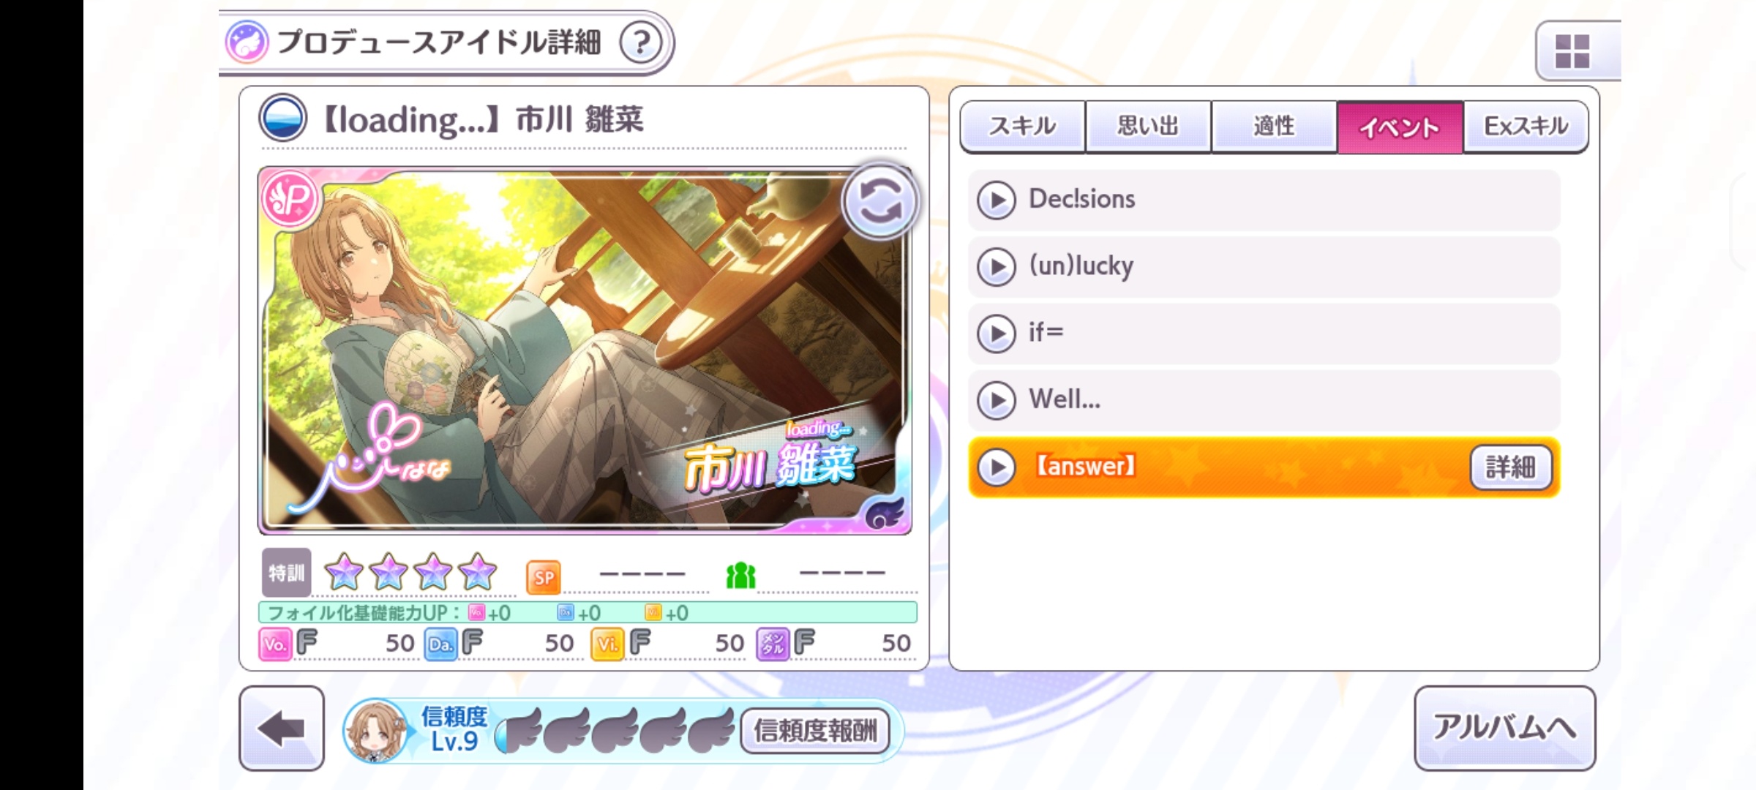Image resolution: width=1756 pixels, height=790 pixels.
Task: Tap the orange SP badge icon
Action: [x=543, y=577]
